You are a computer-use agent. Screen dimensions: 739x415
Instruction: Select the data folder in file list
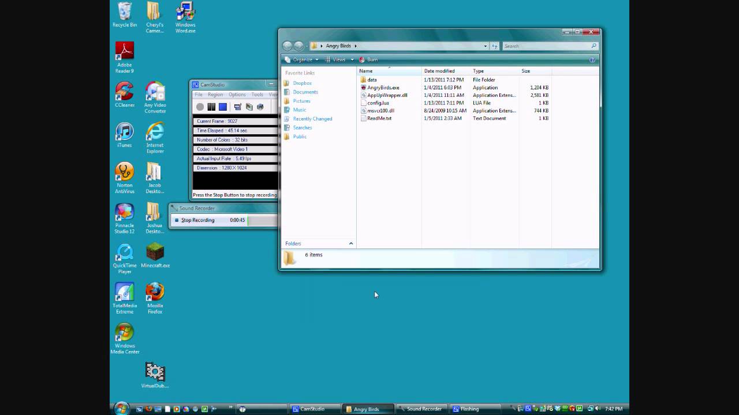pyautogui.click(x=368, y=80)
